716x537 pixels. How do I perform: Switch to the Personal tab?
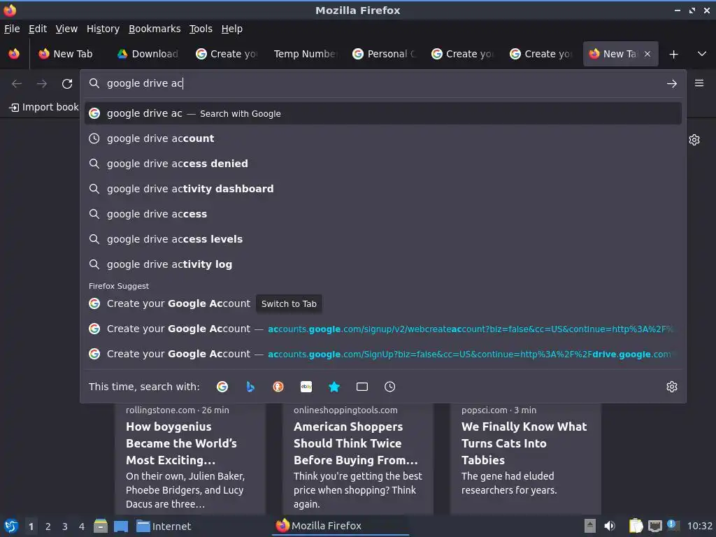click(x=384, y=54)
